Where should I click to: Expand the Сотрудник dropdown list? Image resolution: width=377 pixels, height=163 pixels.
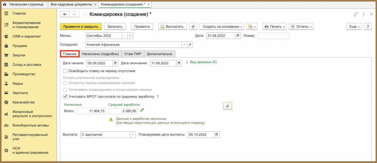point(184,45)
